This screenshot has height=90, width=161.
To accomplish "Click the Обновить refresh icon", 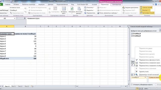I will pyautogui.click(x=72, y=9).
